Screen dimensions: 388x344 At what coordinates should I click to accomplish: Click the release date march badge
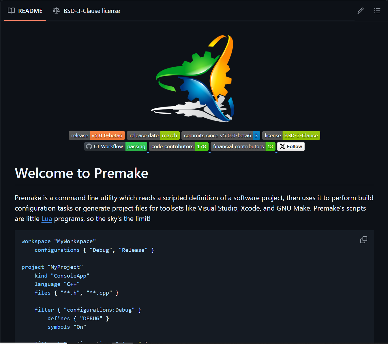pyautogui.click(x=153, y=135)
